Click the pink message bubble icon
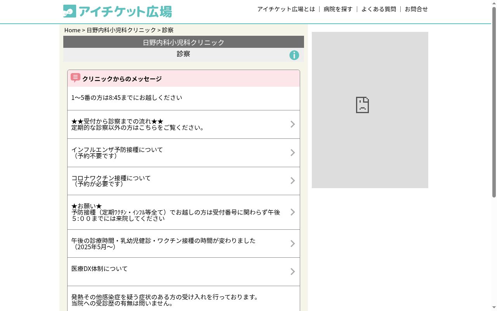This screenshot has height=311, width=497. coord(75,78)
